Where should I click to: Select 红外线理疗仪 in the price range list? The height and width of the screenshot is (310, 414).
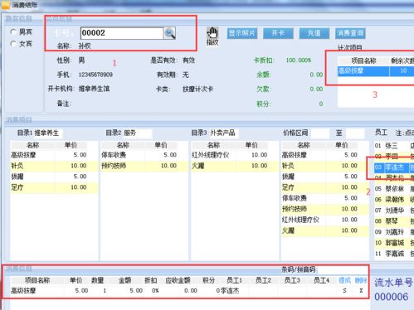pyautogui.click(x=325, y=220)
